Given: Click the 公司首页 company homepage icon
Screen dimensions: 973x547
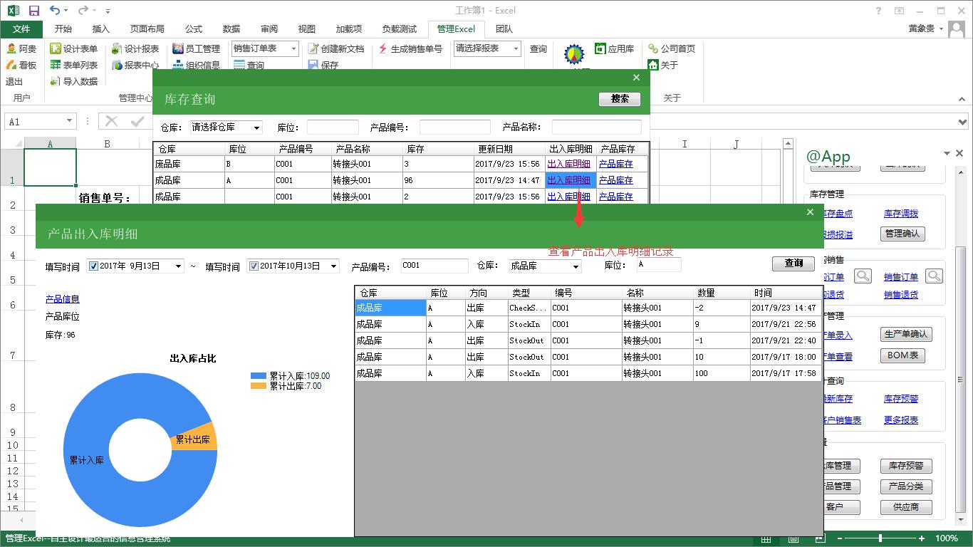Looking at the screenshot, I should coord(653,49).
